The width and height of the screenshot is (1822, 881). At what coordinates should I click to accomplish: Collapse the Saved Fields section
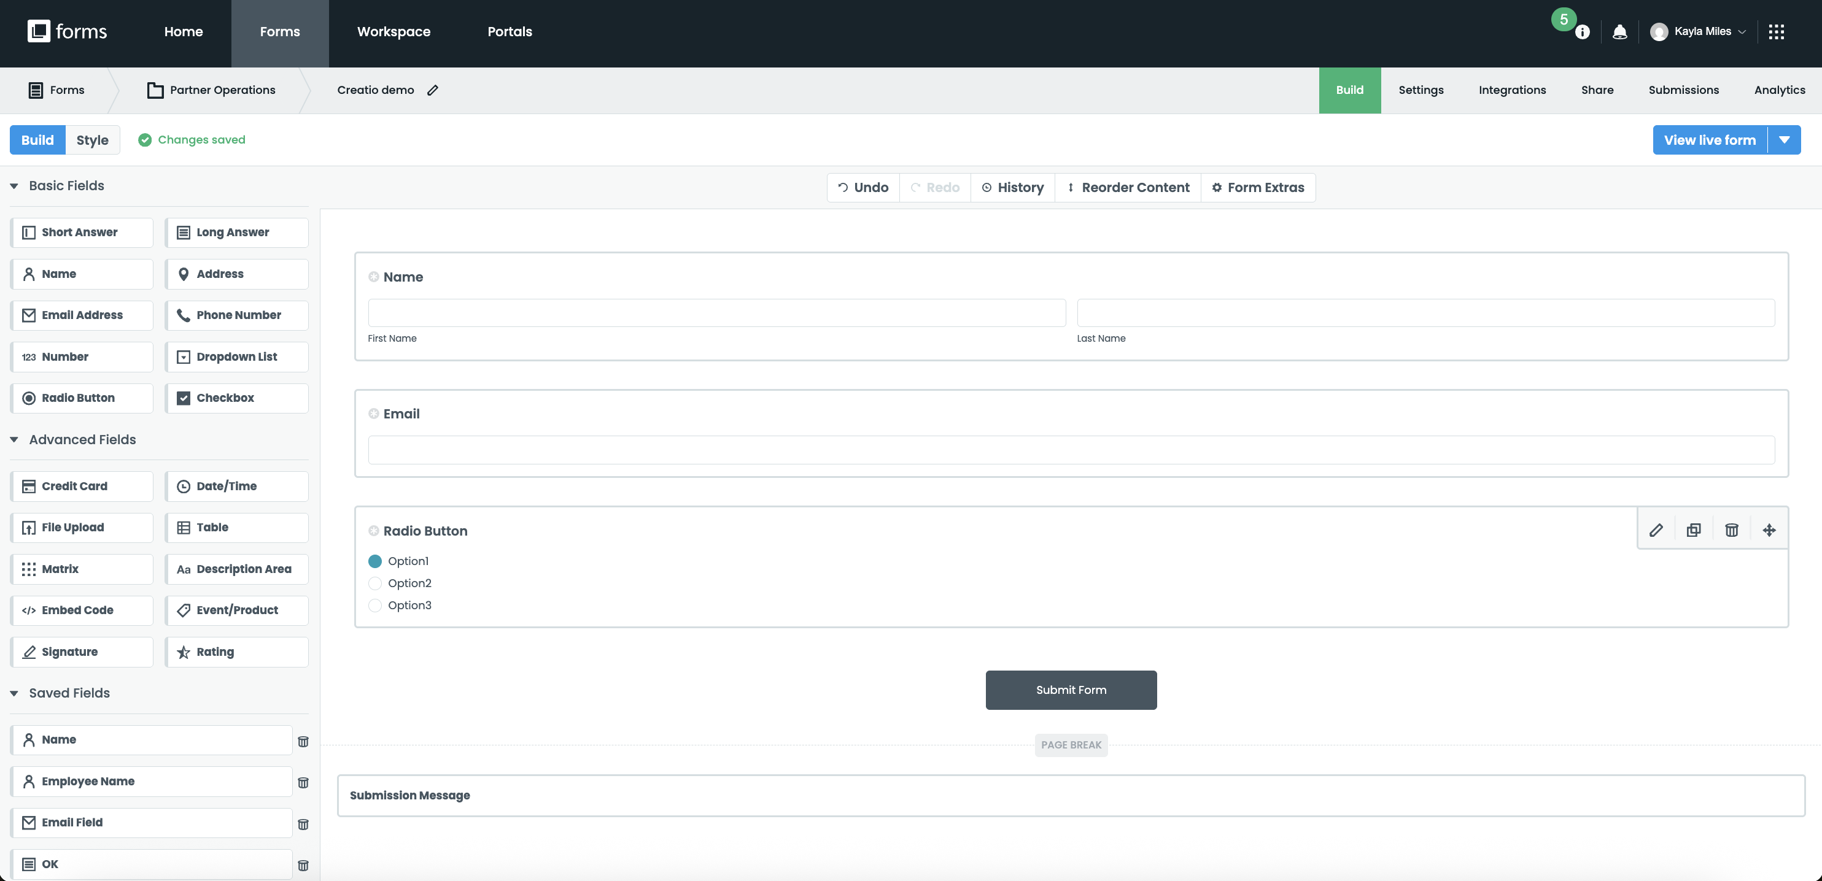[x=14, y=694]
